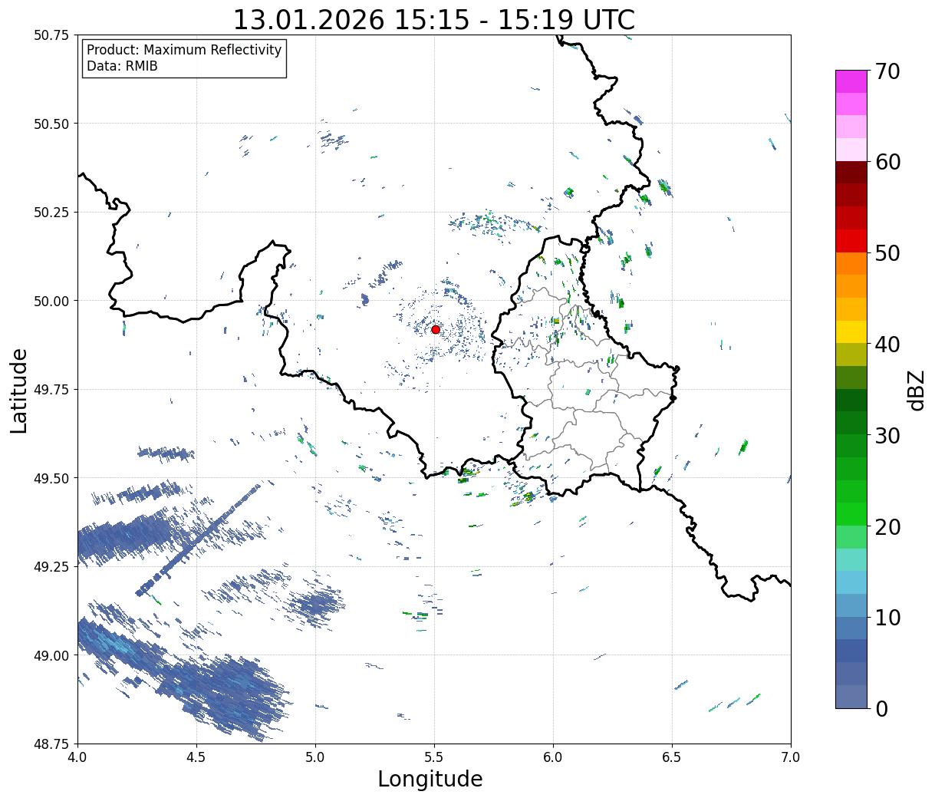This screenshot has height=798, width=935.
Task: Click the latitude tick label 50.50
Action: pos(51,124)
